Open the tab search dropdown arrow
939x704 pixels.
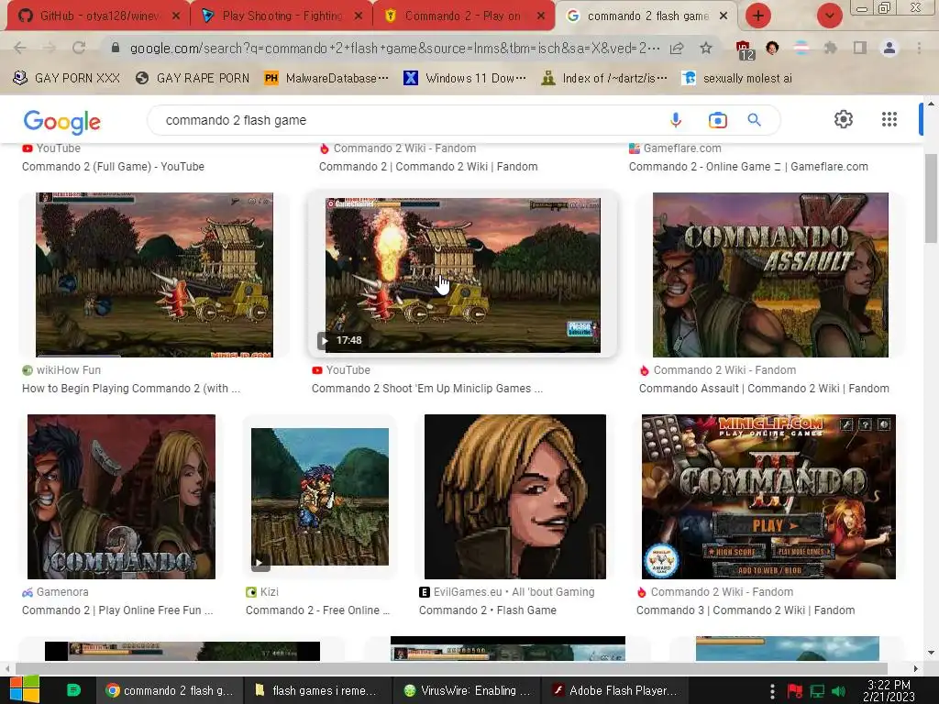tap(829, 16)
